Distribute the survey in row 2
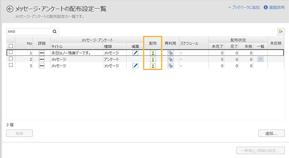This screenshot has height=158, width=289. pyautogui.click(x=153, y=59)
